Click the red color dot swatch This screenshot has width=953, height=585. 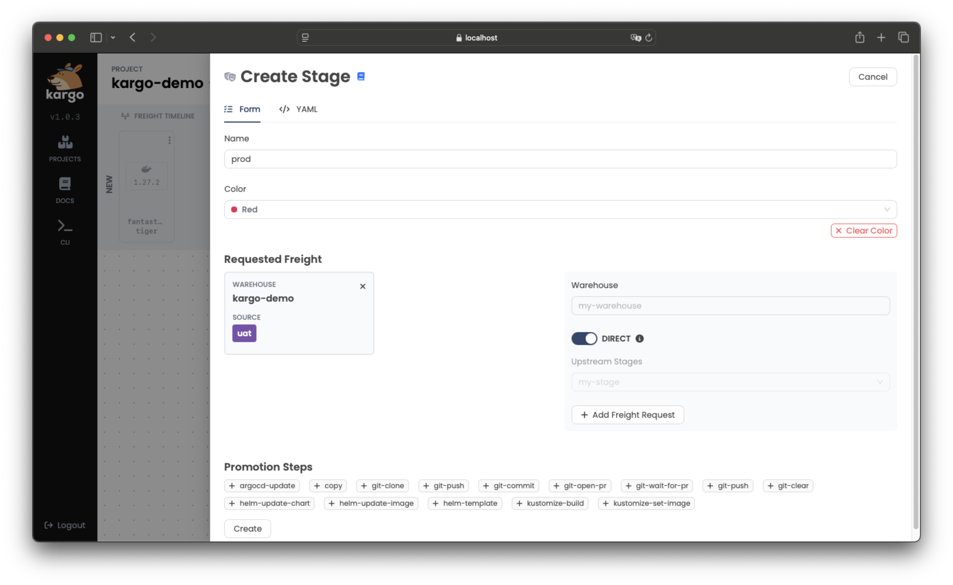[234, 209]
